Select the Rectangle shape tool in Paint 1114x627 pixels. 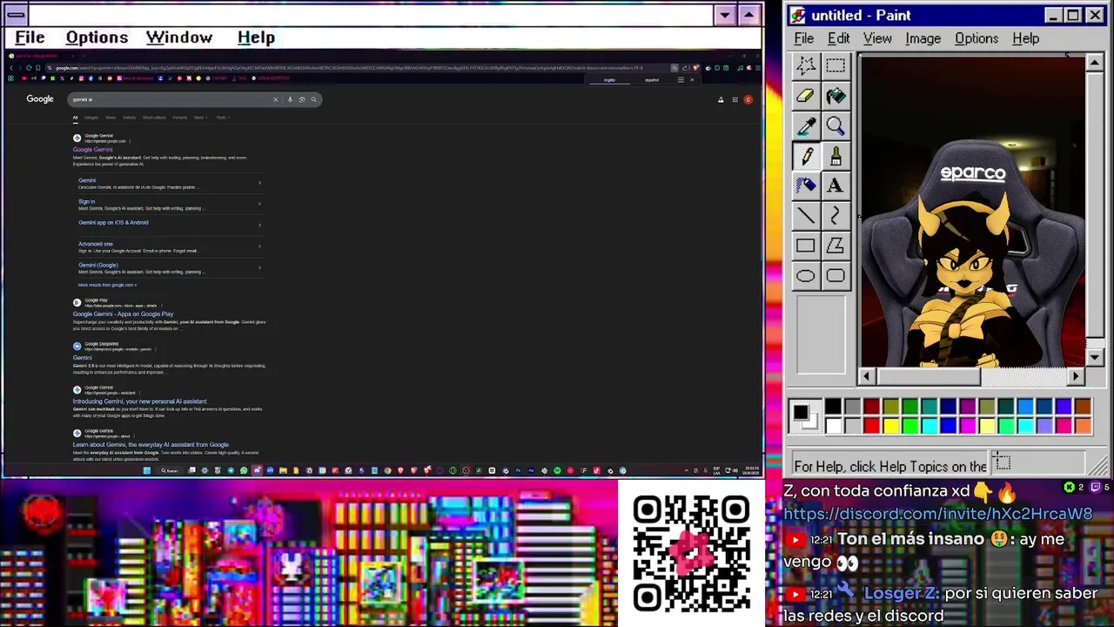pyautogui.click(x=806, y=246)
